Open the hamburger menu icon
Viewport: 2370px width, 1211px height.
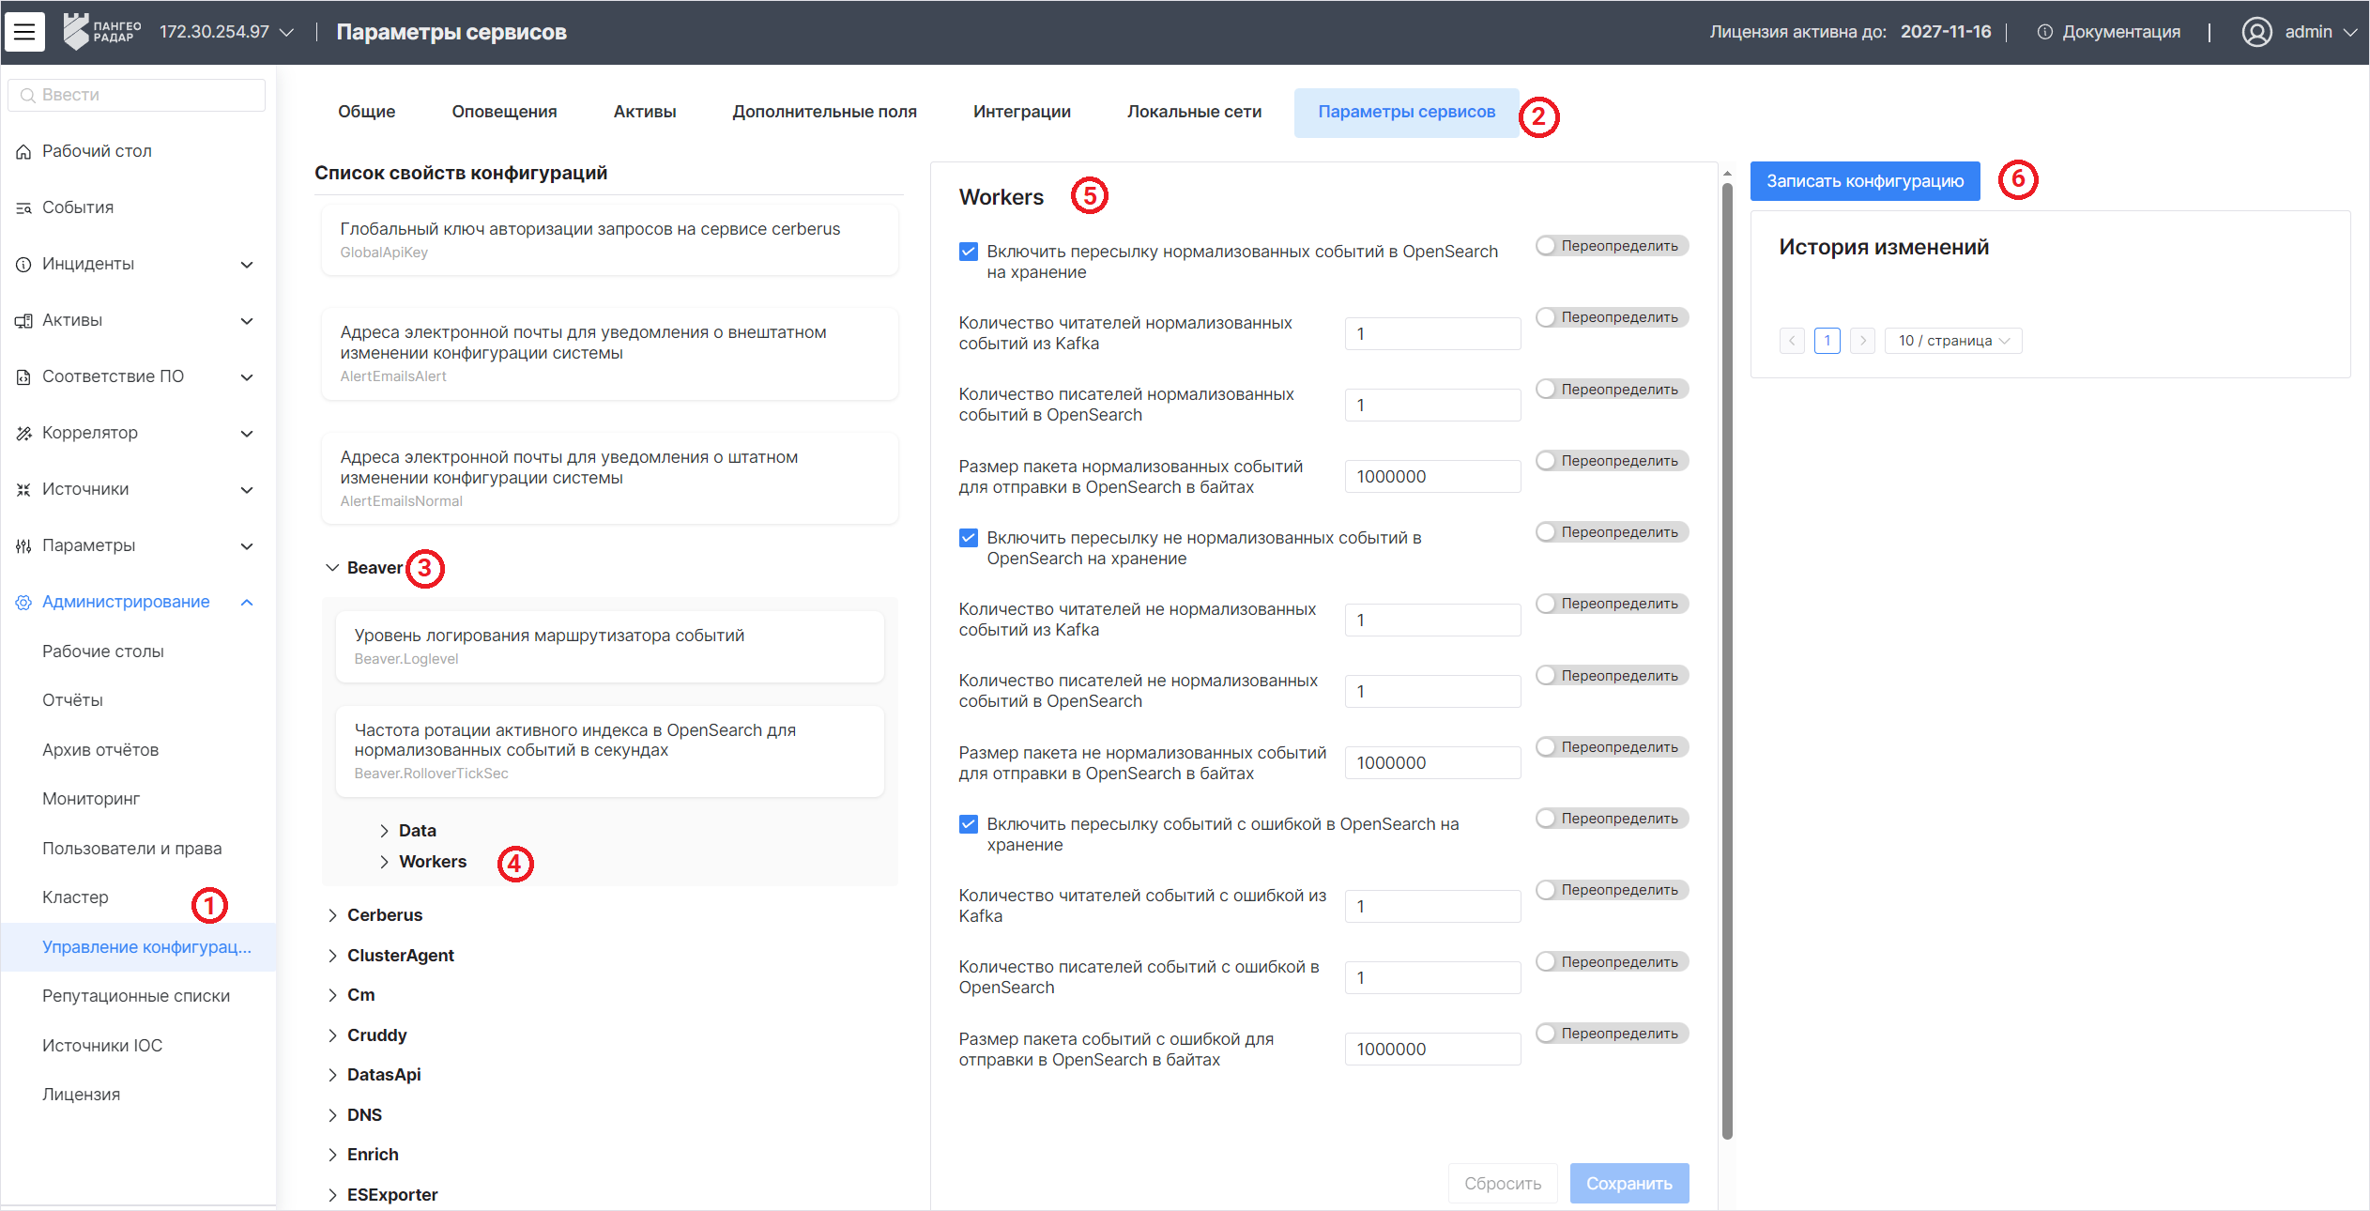coord(24,32)
